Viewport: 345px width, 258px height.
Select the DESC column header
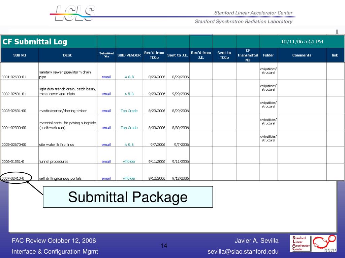tap(67, 55)
